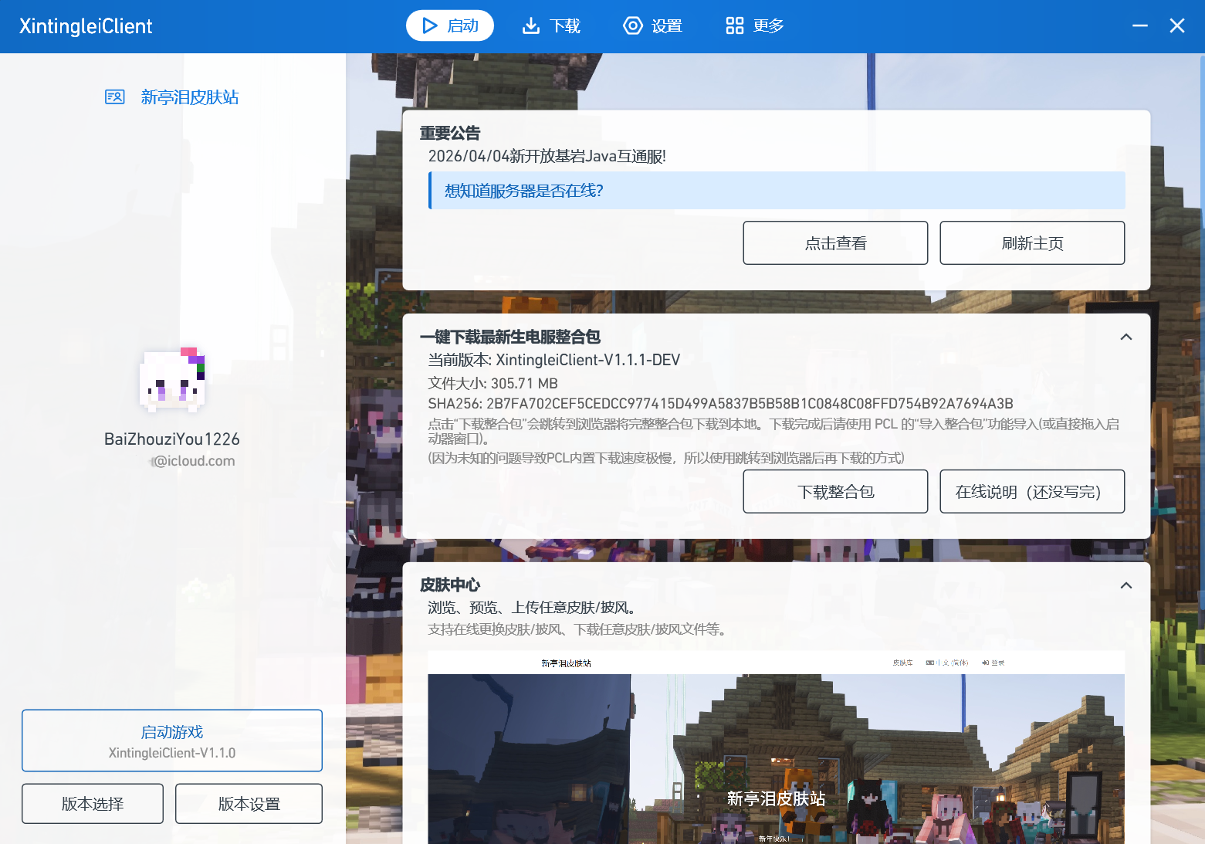This screenshot has height=844, width=1205.
Task: Minimize the XintingleiClient window
Action: [1140, 25]
